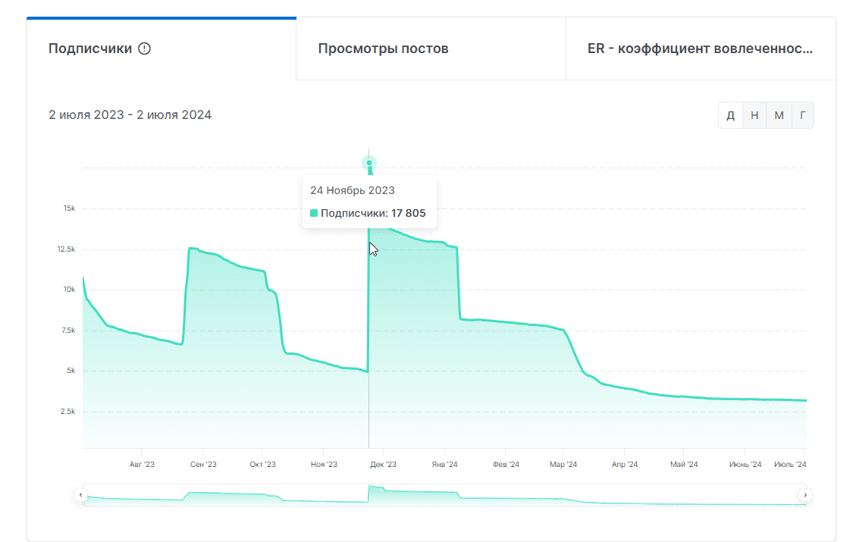Click the mini chart in the range navigator
The height and width of the screenshot is (542, 850).
(x=444, y=495)
